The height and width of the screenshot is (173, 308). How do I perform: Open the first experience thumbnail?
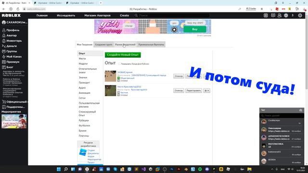tap(110, 76)
